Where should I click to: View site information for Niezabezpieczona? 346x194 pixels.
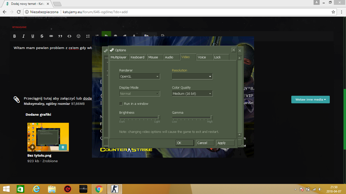(x=42, y=12)
